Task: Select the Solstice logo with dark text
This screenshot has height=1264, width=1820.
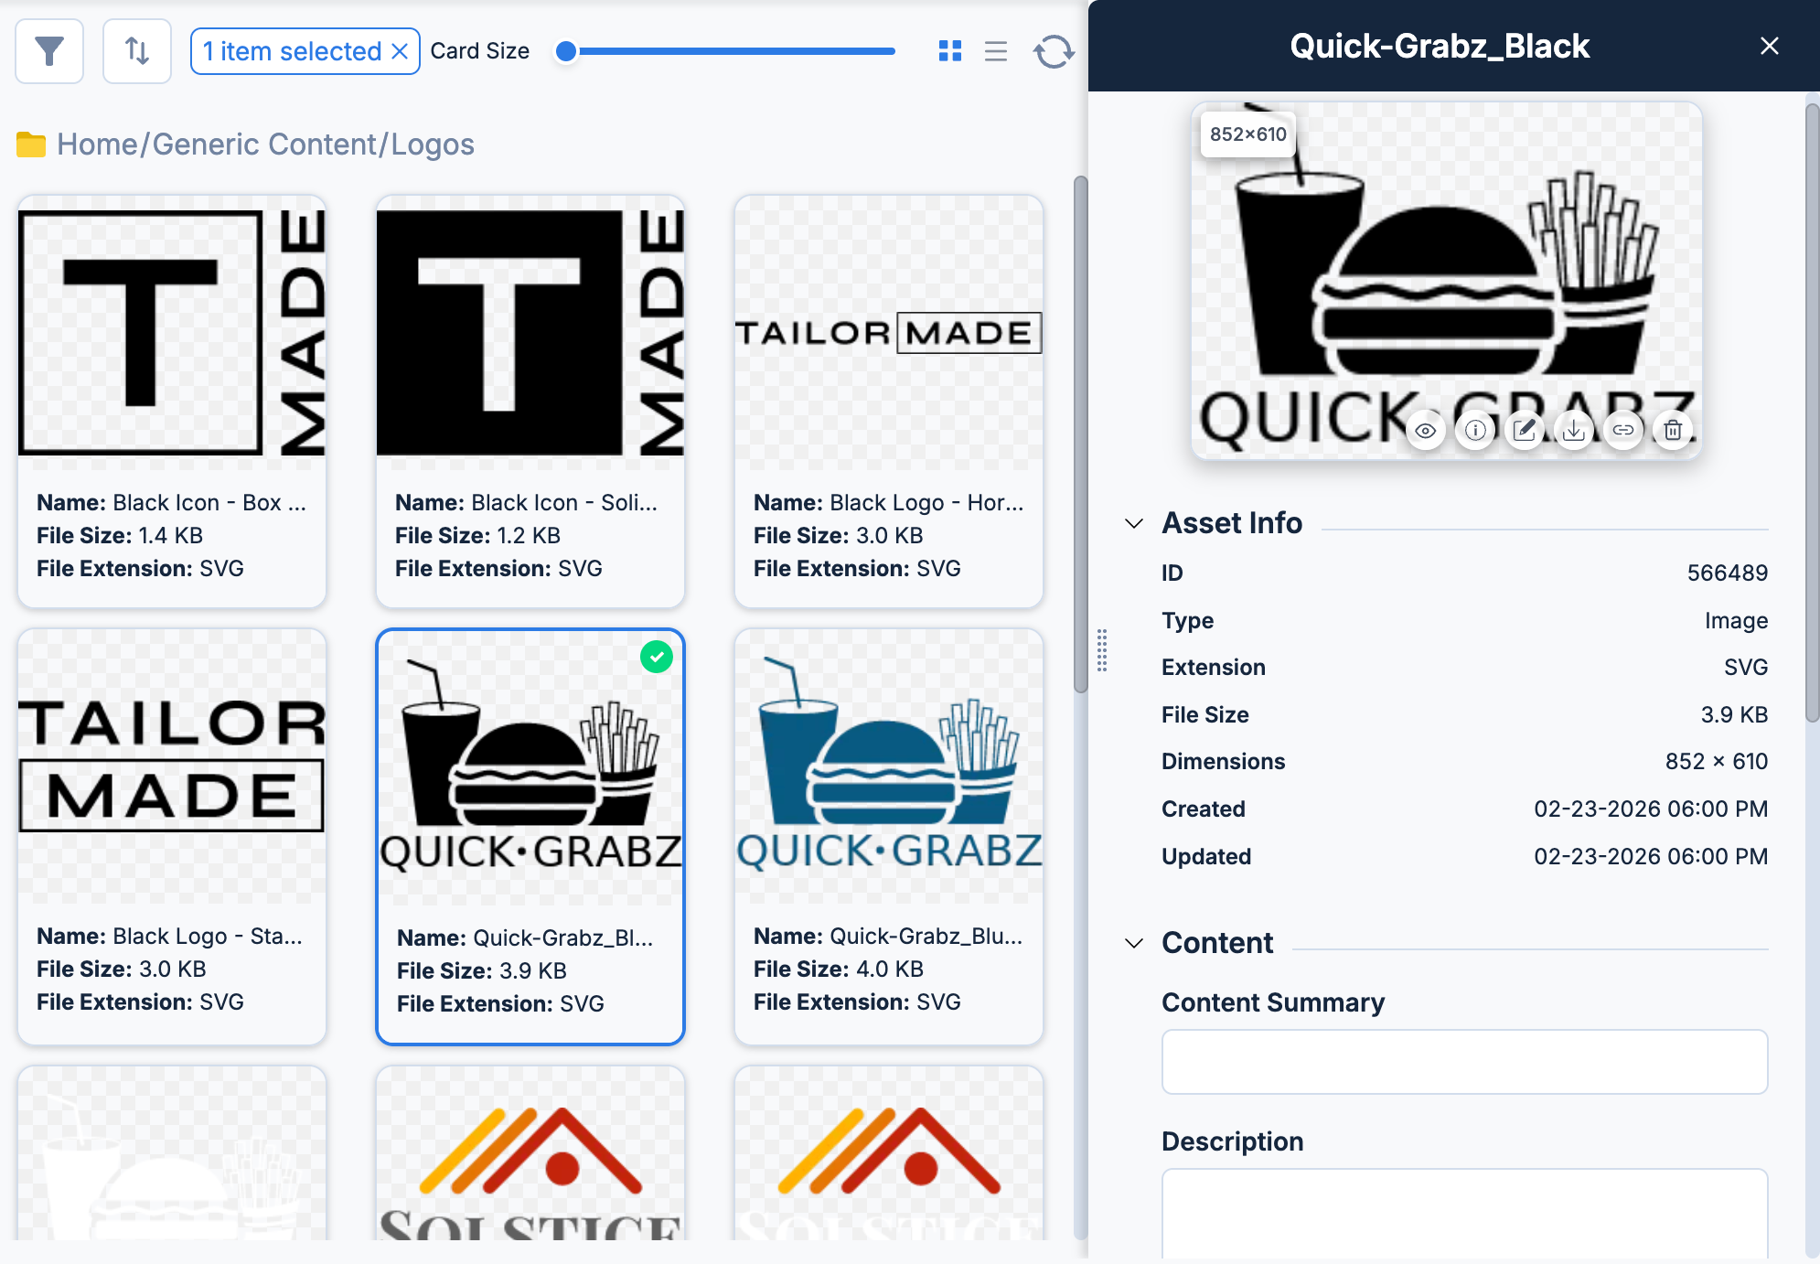Action: [530, 1153]
